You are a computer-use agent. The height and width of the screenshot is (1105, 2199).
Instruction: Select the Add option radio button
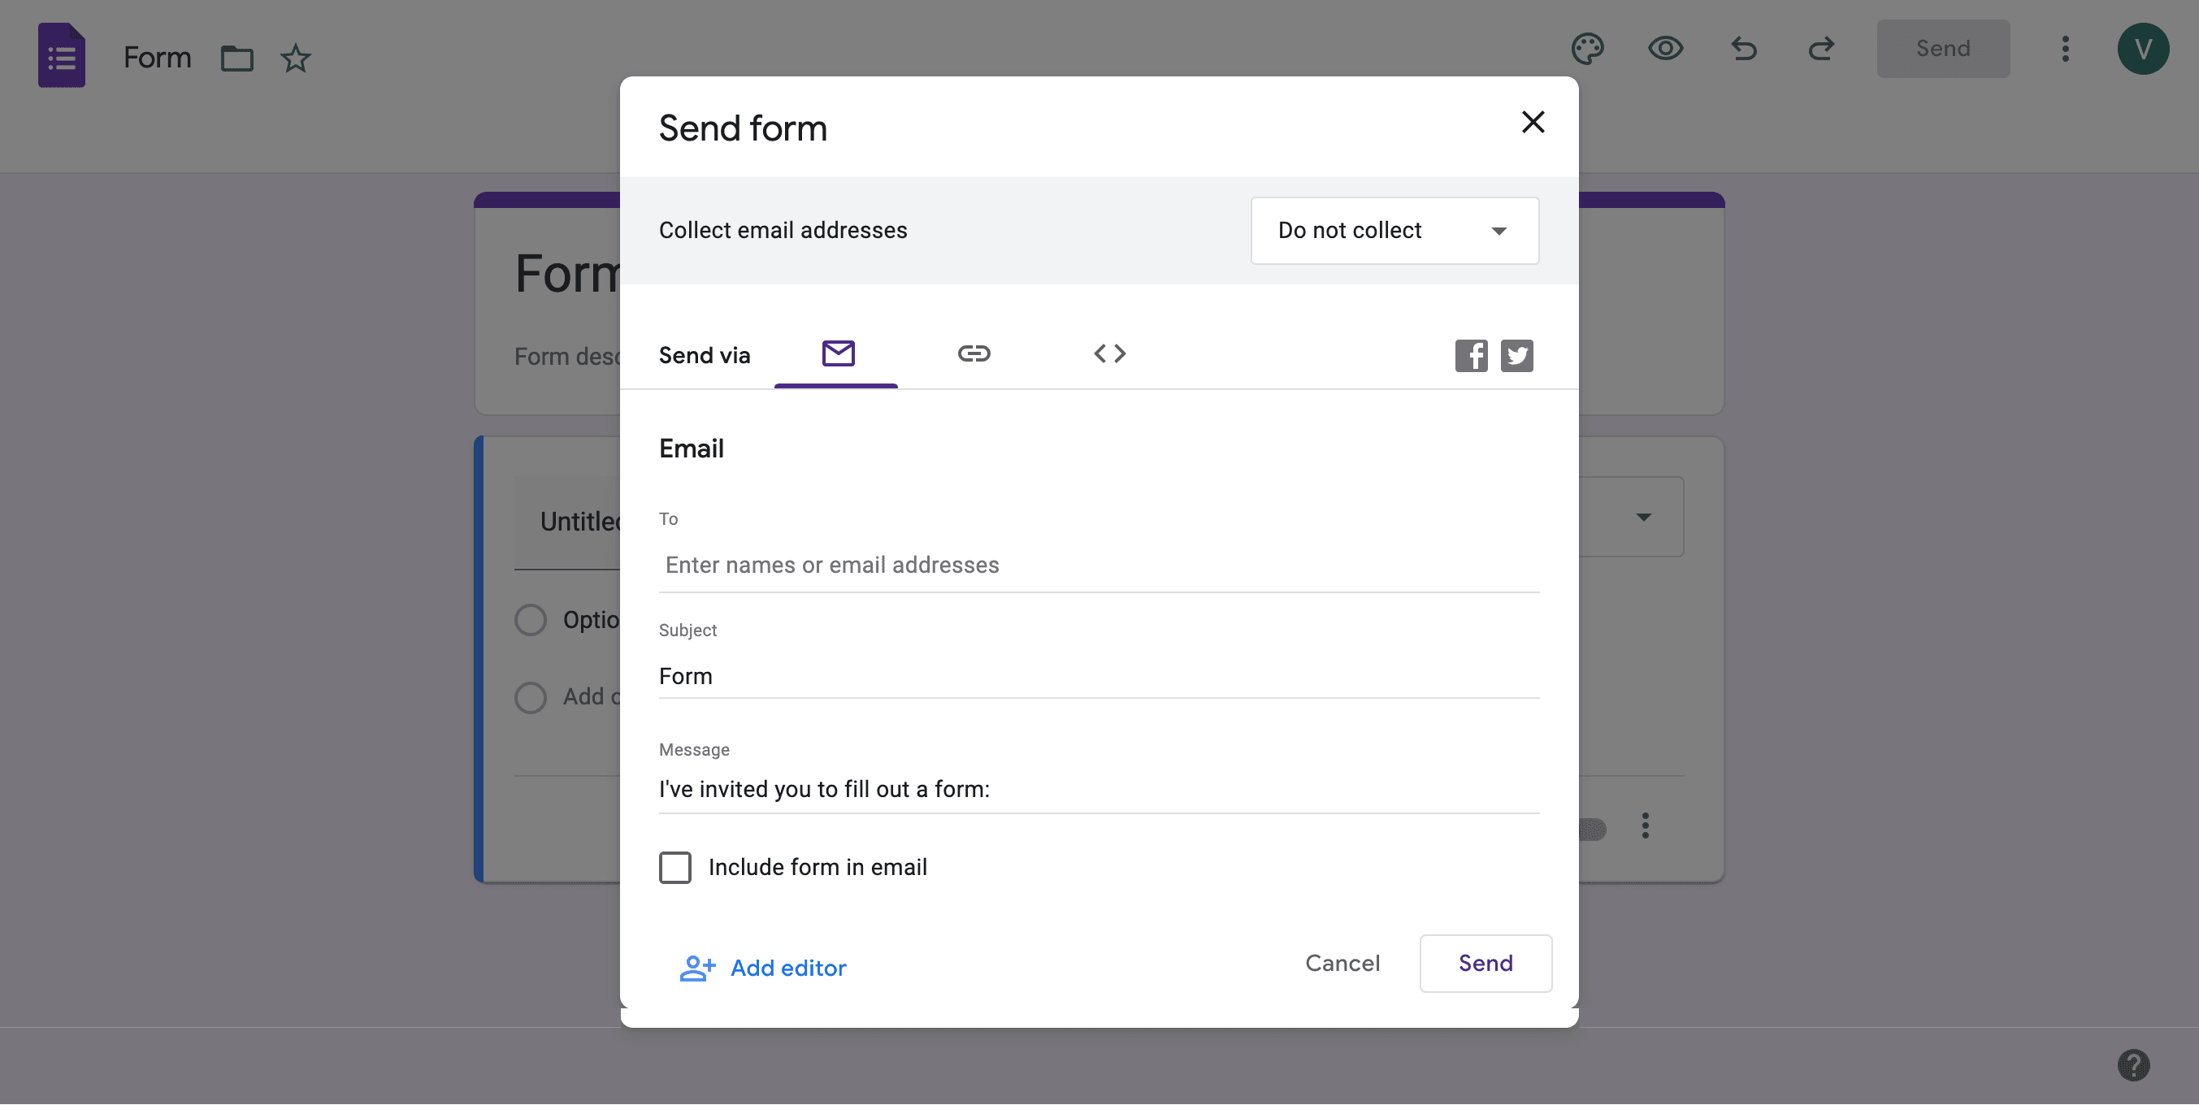coord(530,697)
